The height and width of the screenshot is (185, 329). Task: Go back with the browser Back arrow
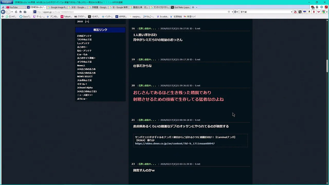pos(3,12)
